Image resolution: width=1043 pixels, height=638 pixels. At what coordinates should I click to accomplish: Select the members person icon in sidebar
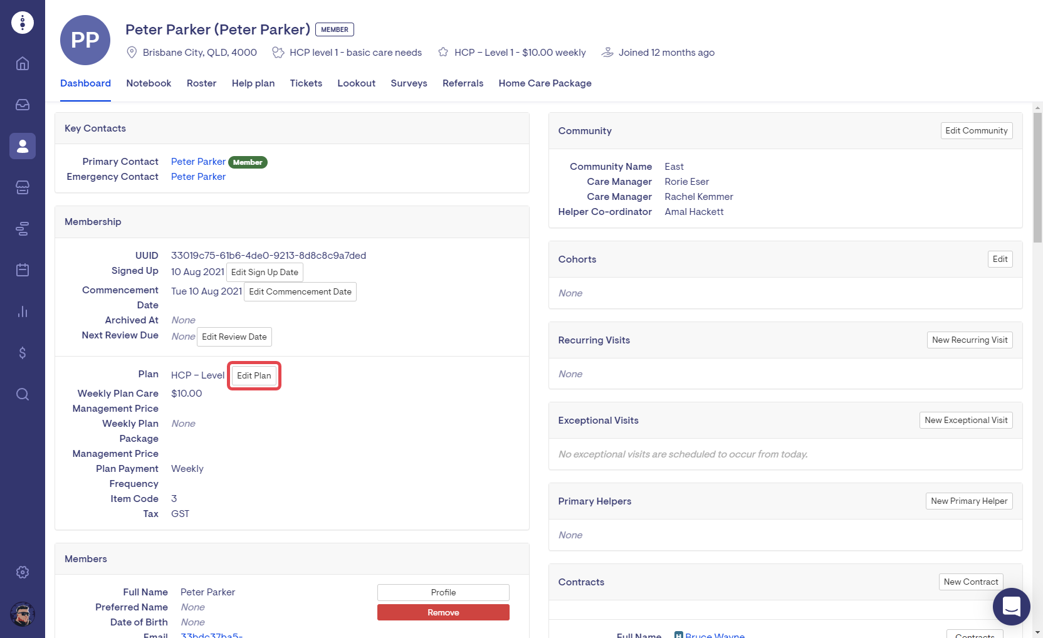(x=23, y=146)
